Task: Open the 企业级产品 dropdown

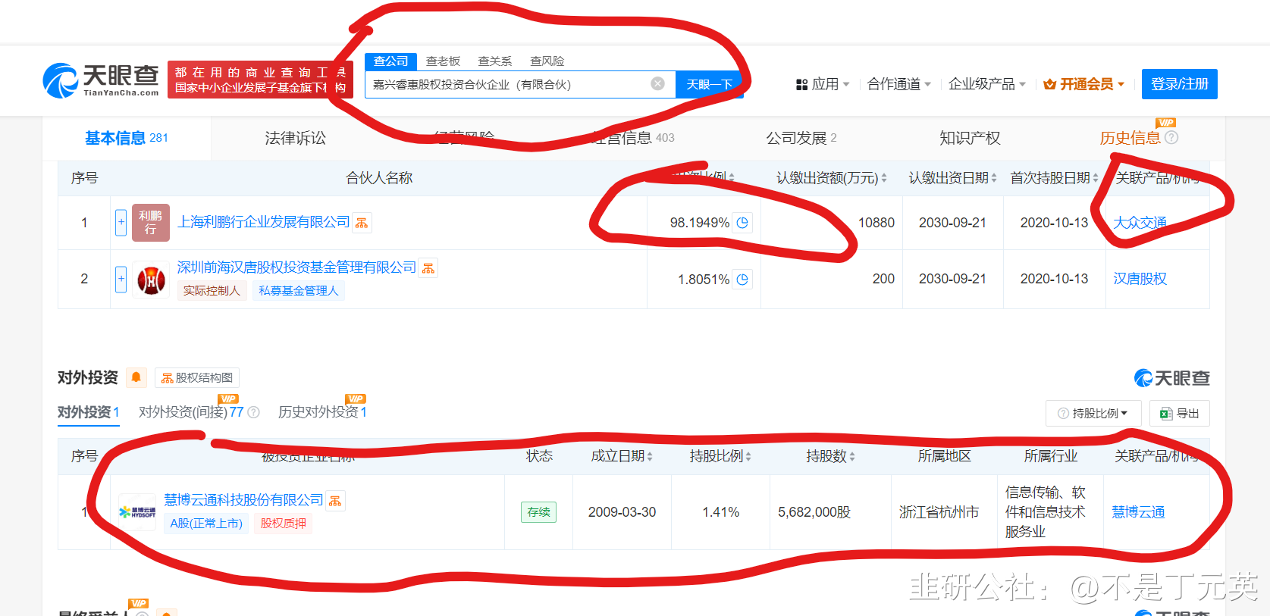Action: click(x=987, y=84)
